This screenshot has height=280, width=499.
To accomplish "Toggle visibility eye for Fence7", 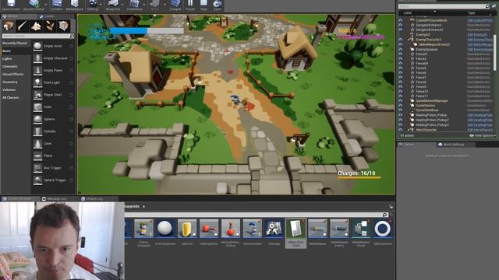I will (401, 77).
